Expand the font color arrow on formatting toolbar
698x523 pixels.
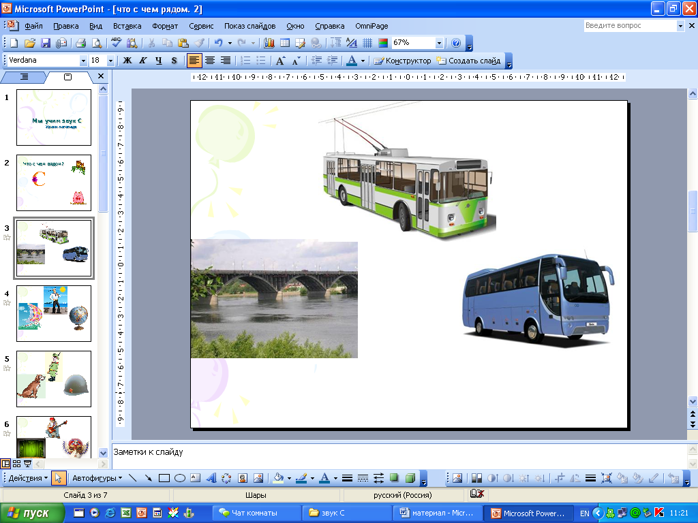coord(363,61)
